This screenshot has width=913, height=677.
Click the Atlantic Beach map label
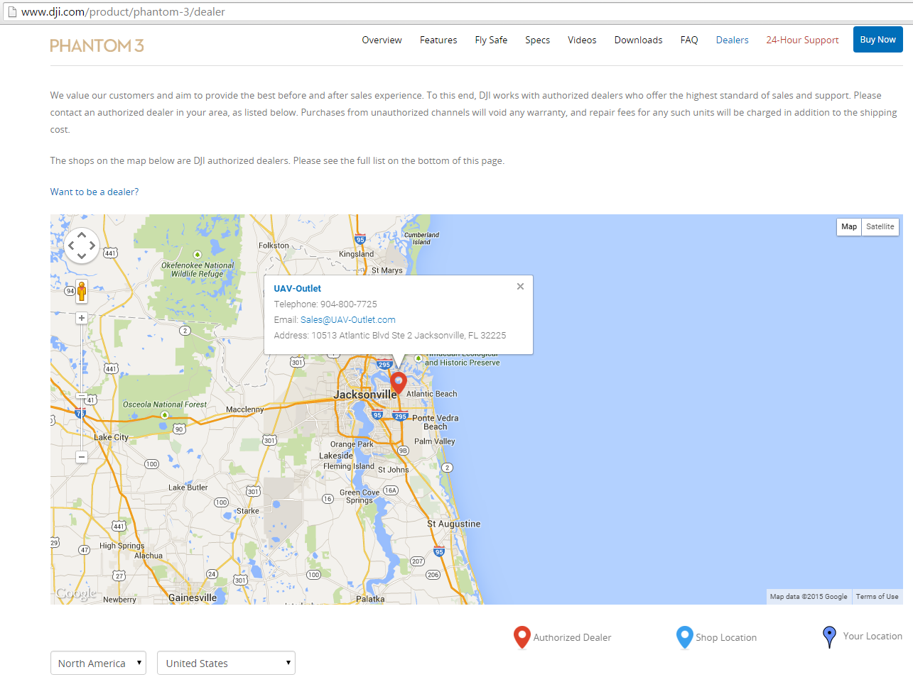click(x=432, y=394)
